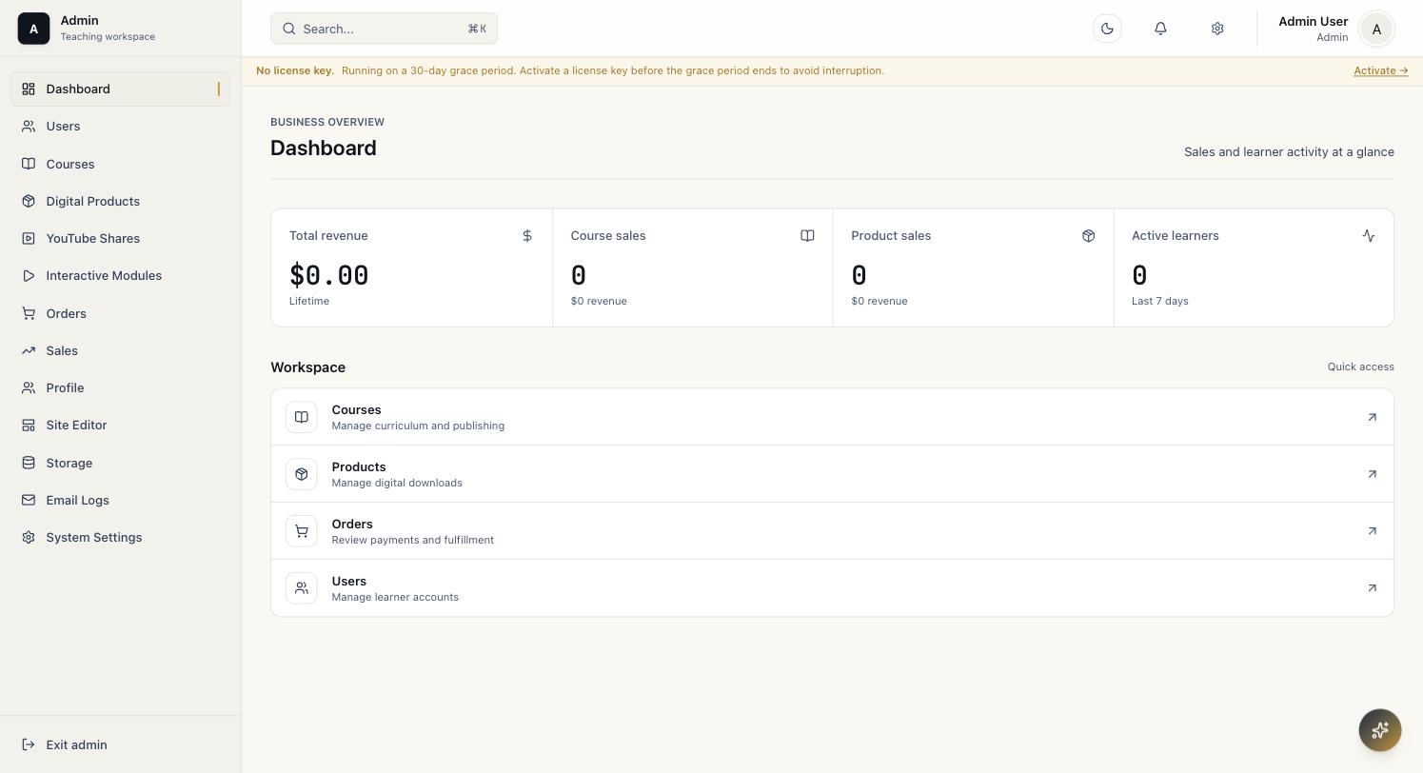Click the AI assistant sparkle button
The width and height of the screenshot is (1423, 773).
1380,730
